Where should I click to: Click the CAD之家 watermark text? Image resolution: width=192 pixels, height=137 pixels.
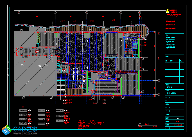(25, 129)
